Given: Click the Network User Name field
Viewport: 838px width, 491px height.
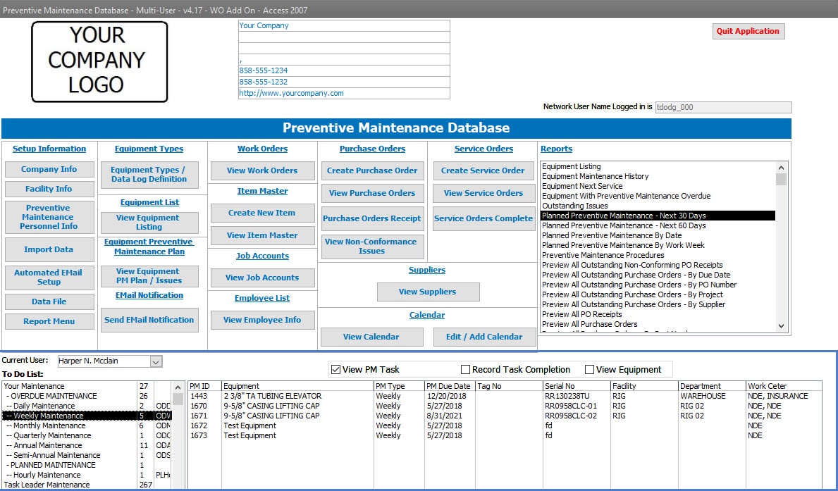Looking at the screenshot, I should pos(723,107).
